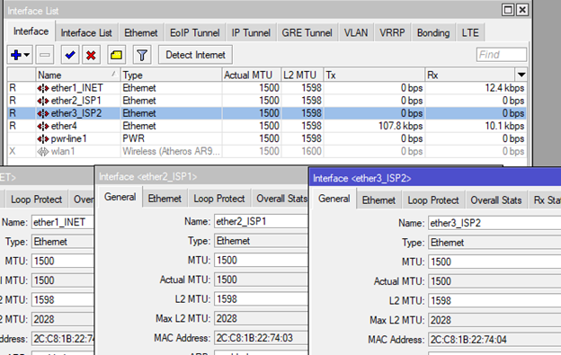561x355 pixels.
Task: Edit MTU field in ether2_ISP1 window
Action: point(261,261)
